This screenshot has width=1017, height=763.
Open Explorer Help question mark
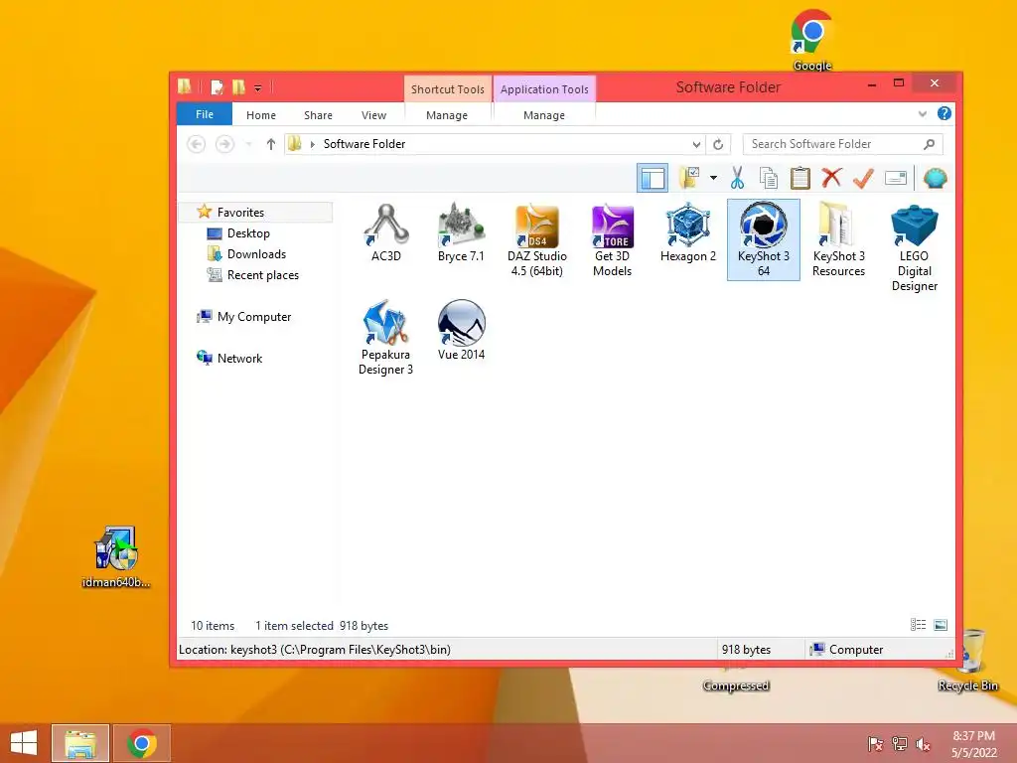pyautogui.click(x=944, y=113)
